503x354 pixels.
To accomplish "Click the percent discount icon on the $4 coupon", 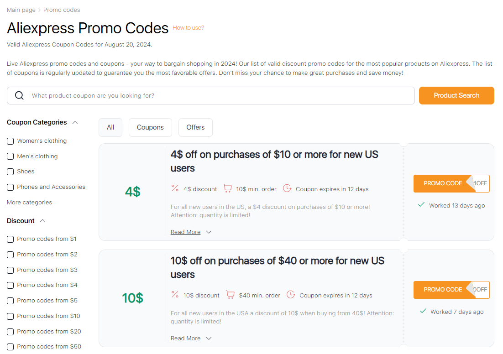I will pos(175,188).
